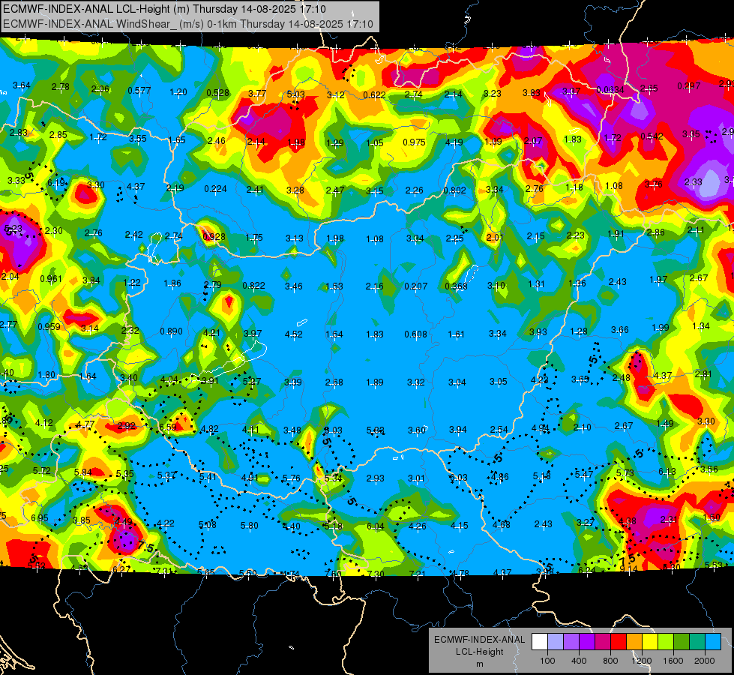Click legend label '1200'
The height and width of the screenshot is (675, 734).
click(641, 661)
